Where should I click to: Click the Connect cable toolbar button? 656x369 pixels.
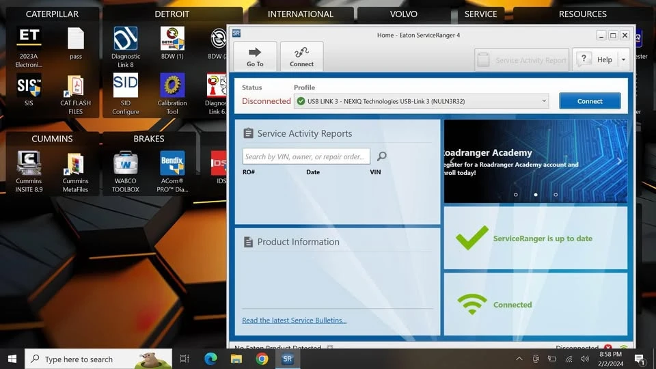click(x=301, y=57)
